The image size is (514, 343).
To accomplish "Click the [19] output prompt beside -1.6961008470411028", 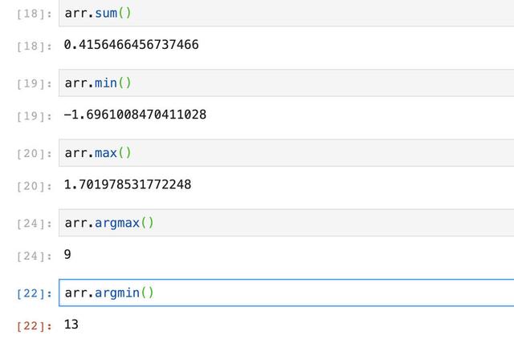I will point(34,116).
